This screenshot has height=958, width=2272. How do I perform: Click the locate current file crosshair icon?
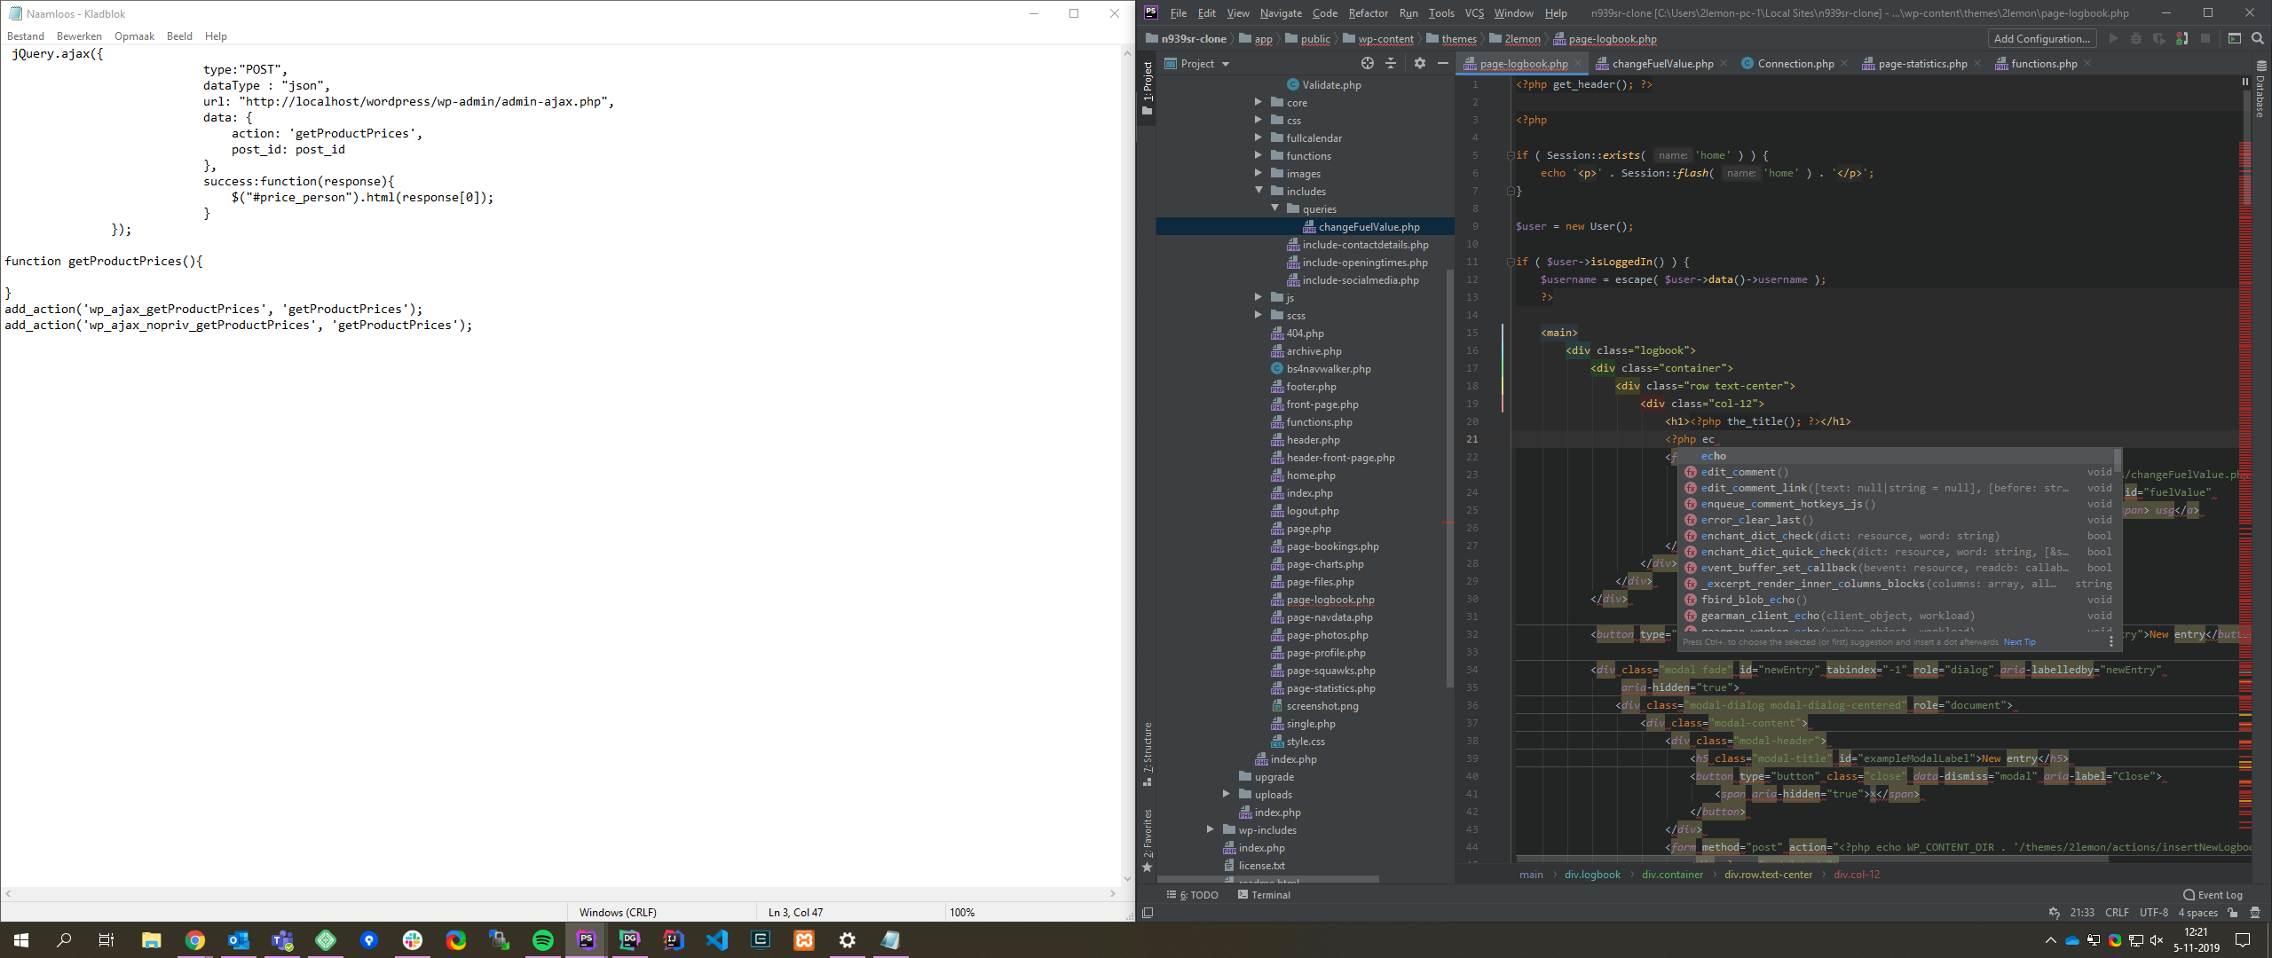(1367, 63)
